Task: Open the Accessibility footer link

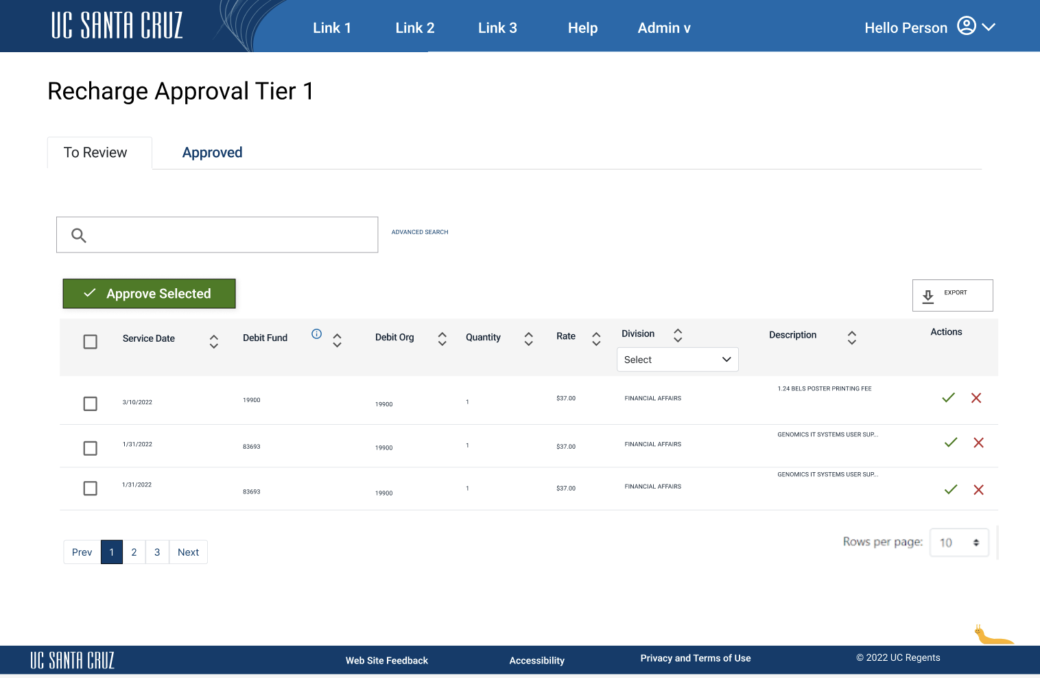Action: click(537, 660)
